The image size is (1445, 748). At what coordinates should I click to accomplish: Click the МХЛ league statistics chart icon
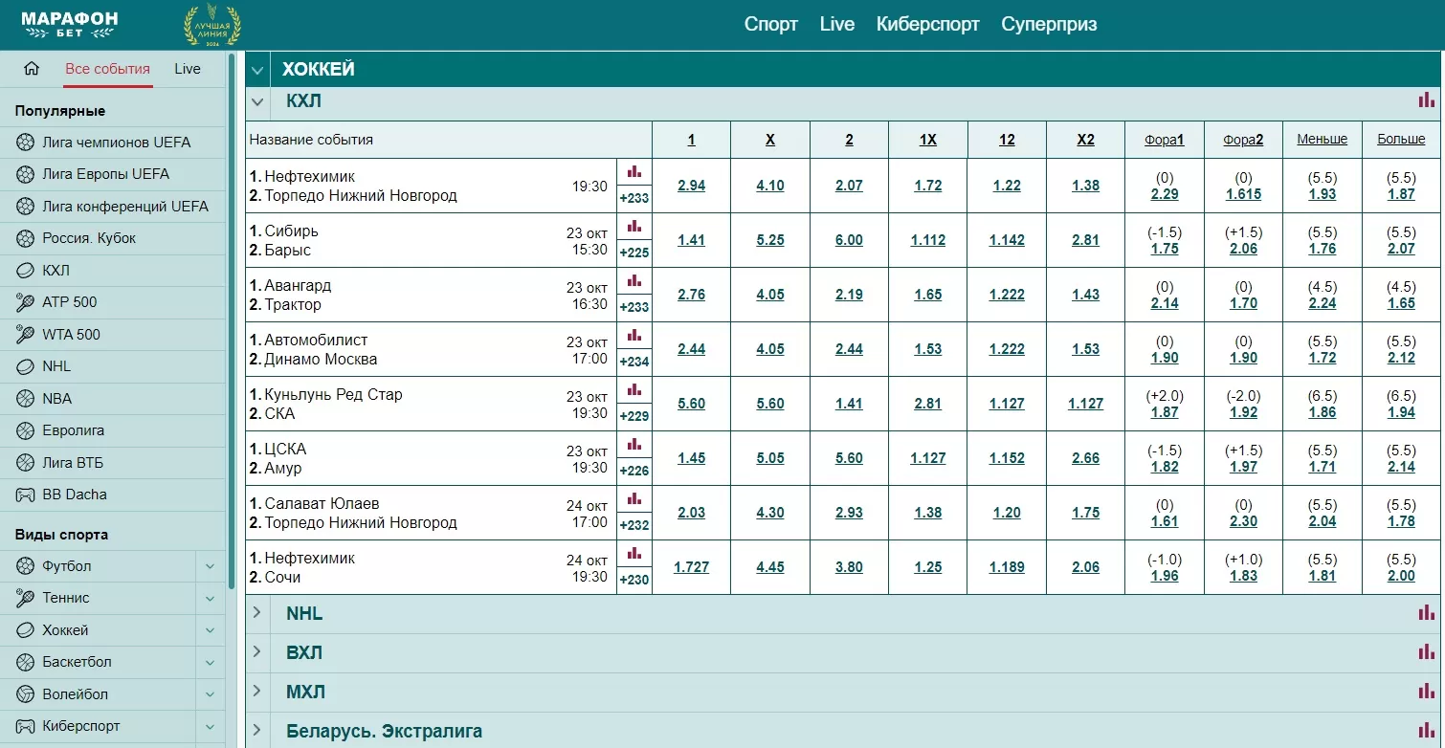tap(1426, 692)
